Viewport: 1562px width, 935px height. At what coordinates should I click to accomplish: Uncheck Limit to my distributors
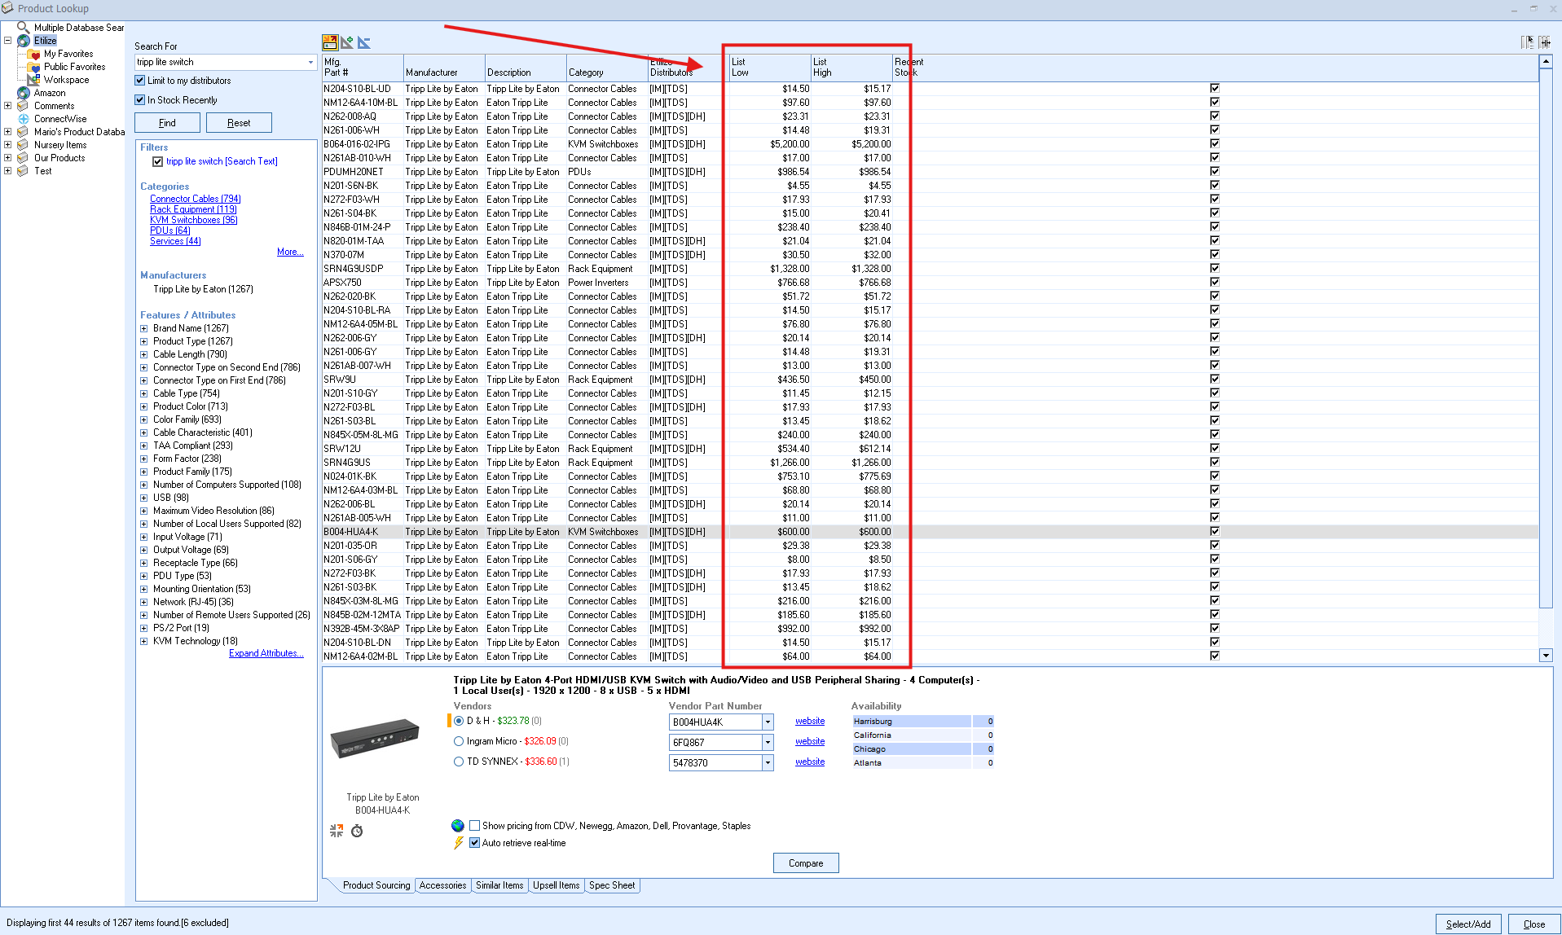(x=140, y=81)
